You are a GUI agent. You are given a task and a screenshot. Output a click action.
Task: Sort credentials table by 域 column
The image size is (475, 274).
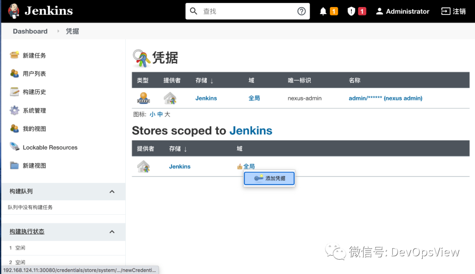point(251,80)
